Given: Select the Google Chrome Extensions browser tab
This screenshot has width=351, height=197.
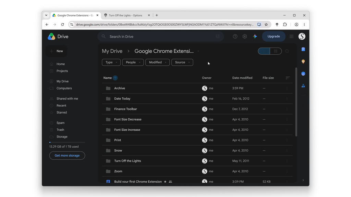Looking at the screenshot, I should (x=75, y=15).
